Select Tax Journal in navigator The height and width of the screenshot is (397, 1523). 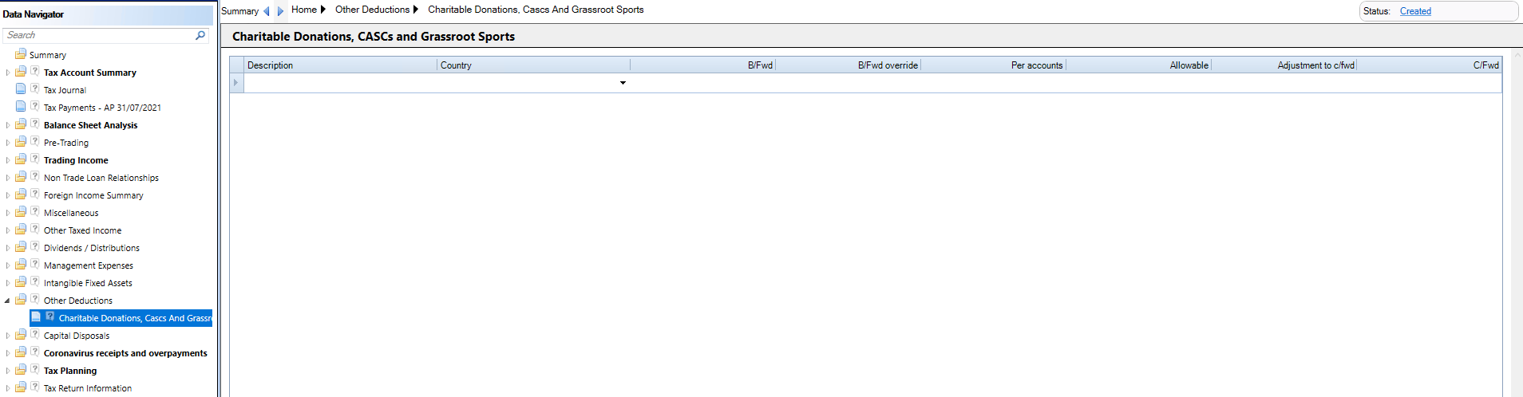[x=65, y=90]
